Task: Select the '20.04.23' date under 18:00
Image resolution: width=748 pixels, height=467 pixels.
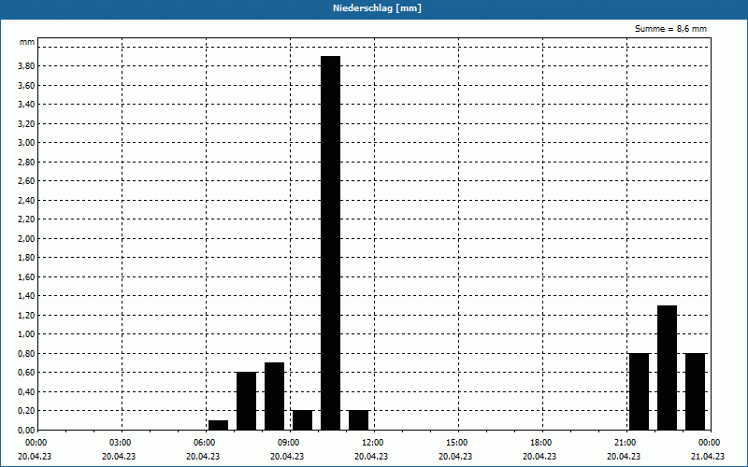Action: click(x=539, y=456)
